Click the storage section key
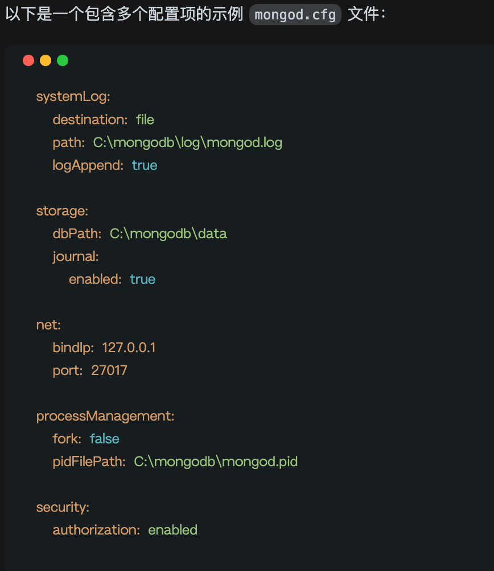Screen dimensions: 494x571 [62, 211]
